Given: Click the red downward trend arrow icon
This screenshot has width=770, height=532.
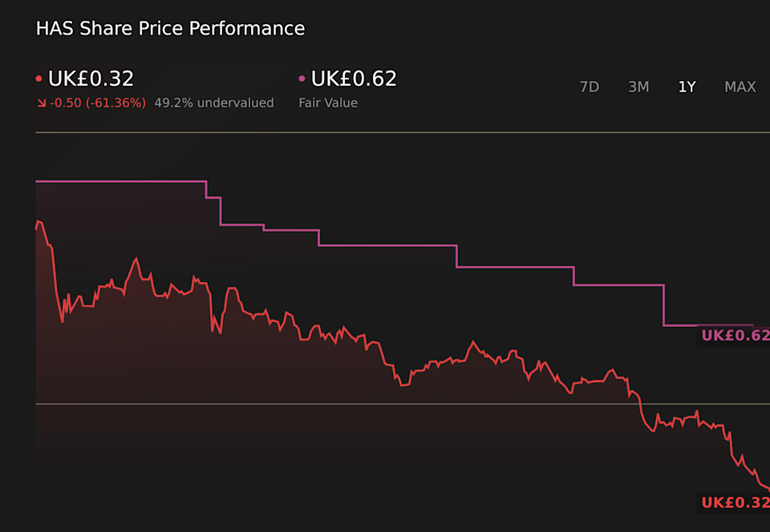Looking at the screenshot, I should tap(41, 103).
